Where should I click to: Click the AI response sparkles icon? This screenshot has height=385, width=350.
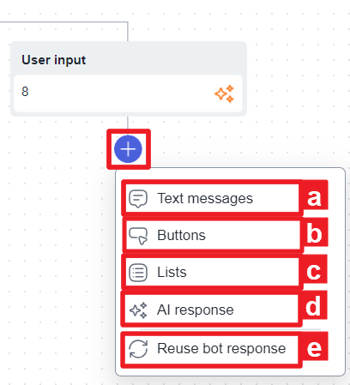[138, 310]
